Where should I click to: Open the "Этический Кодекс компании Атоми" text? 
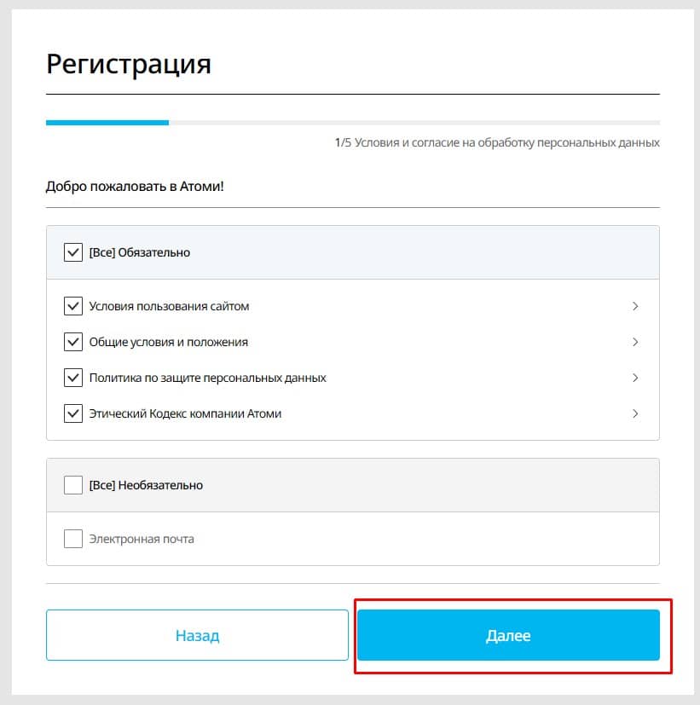point(635,413)
